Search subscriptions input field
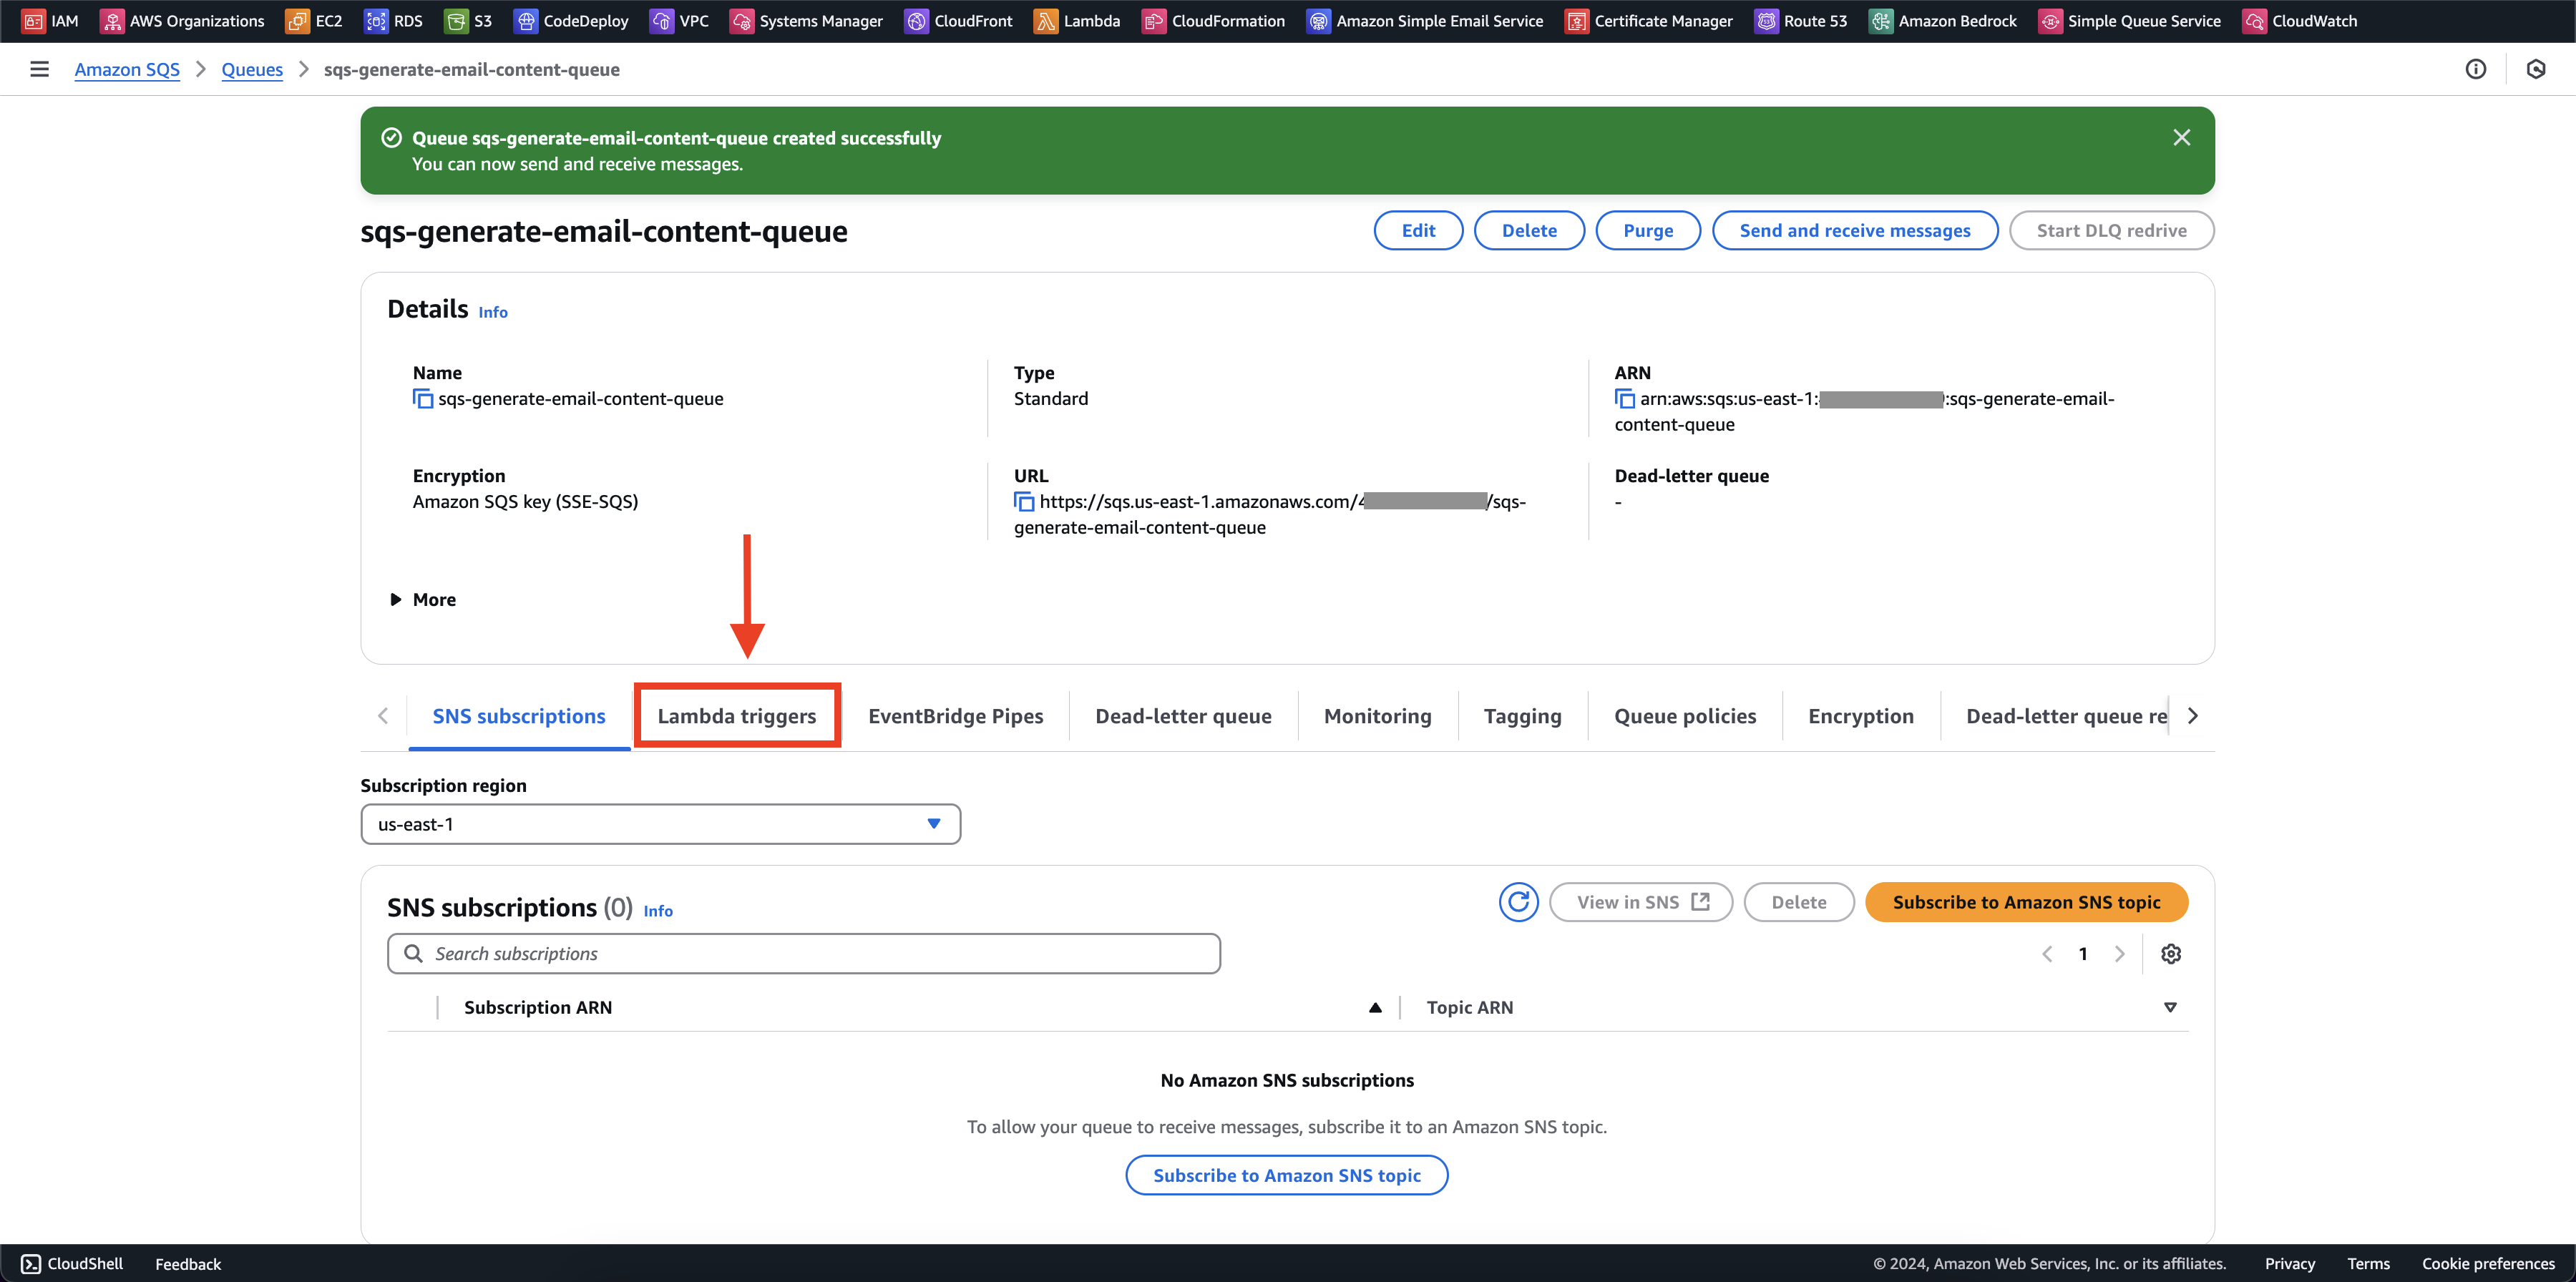This screenshot has width=2576, height=1282. tap(804, 954)
